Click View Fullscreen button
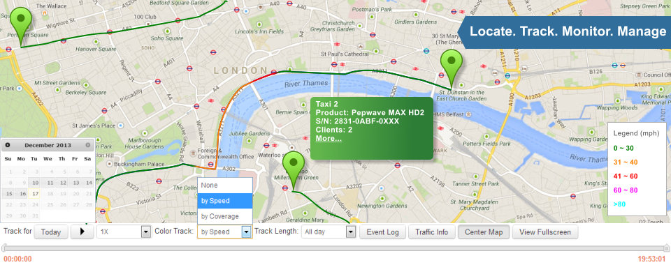The height and width of the screenshot is (265, 671). (544, 232)
